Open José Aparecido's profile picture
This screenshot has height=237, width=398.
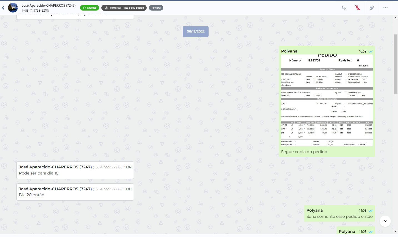pos(13,8)
